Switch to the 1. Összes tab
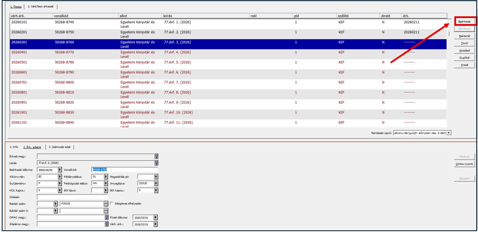Image resolution: width=478 pixels, height=232 pixels. tap(16, 6)
